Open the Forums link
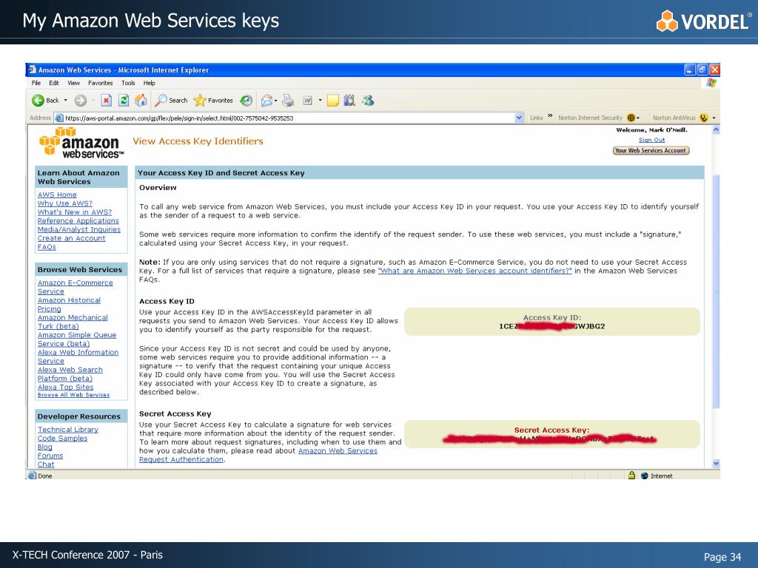The width and height of the screenshot is (758, 568). pos(50,456)
